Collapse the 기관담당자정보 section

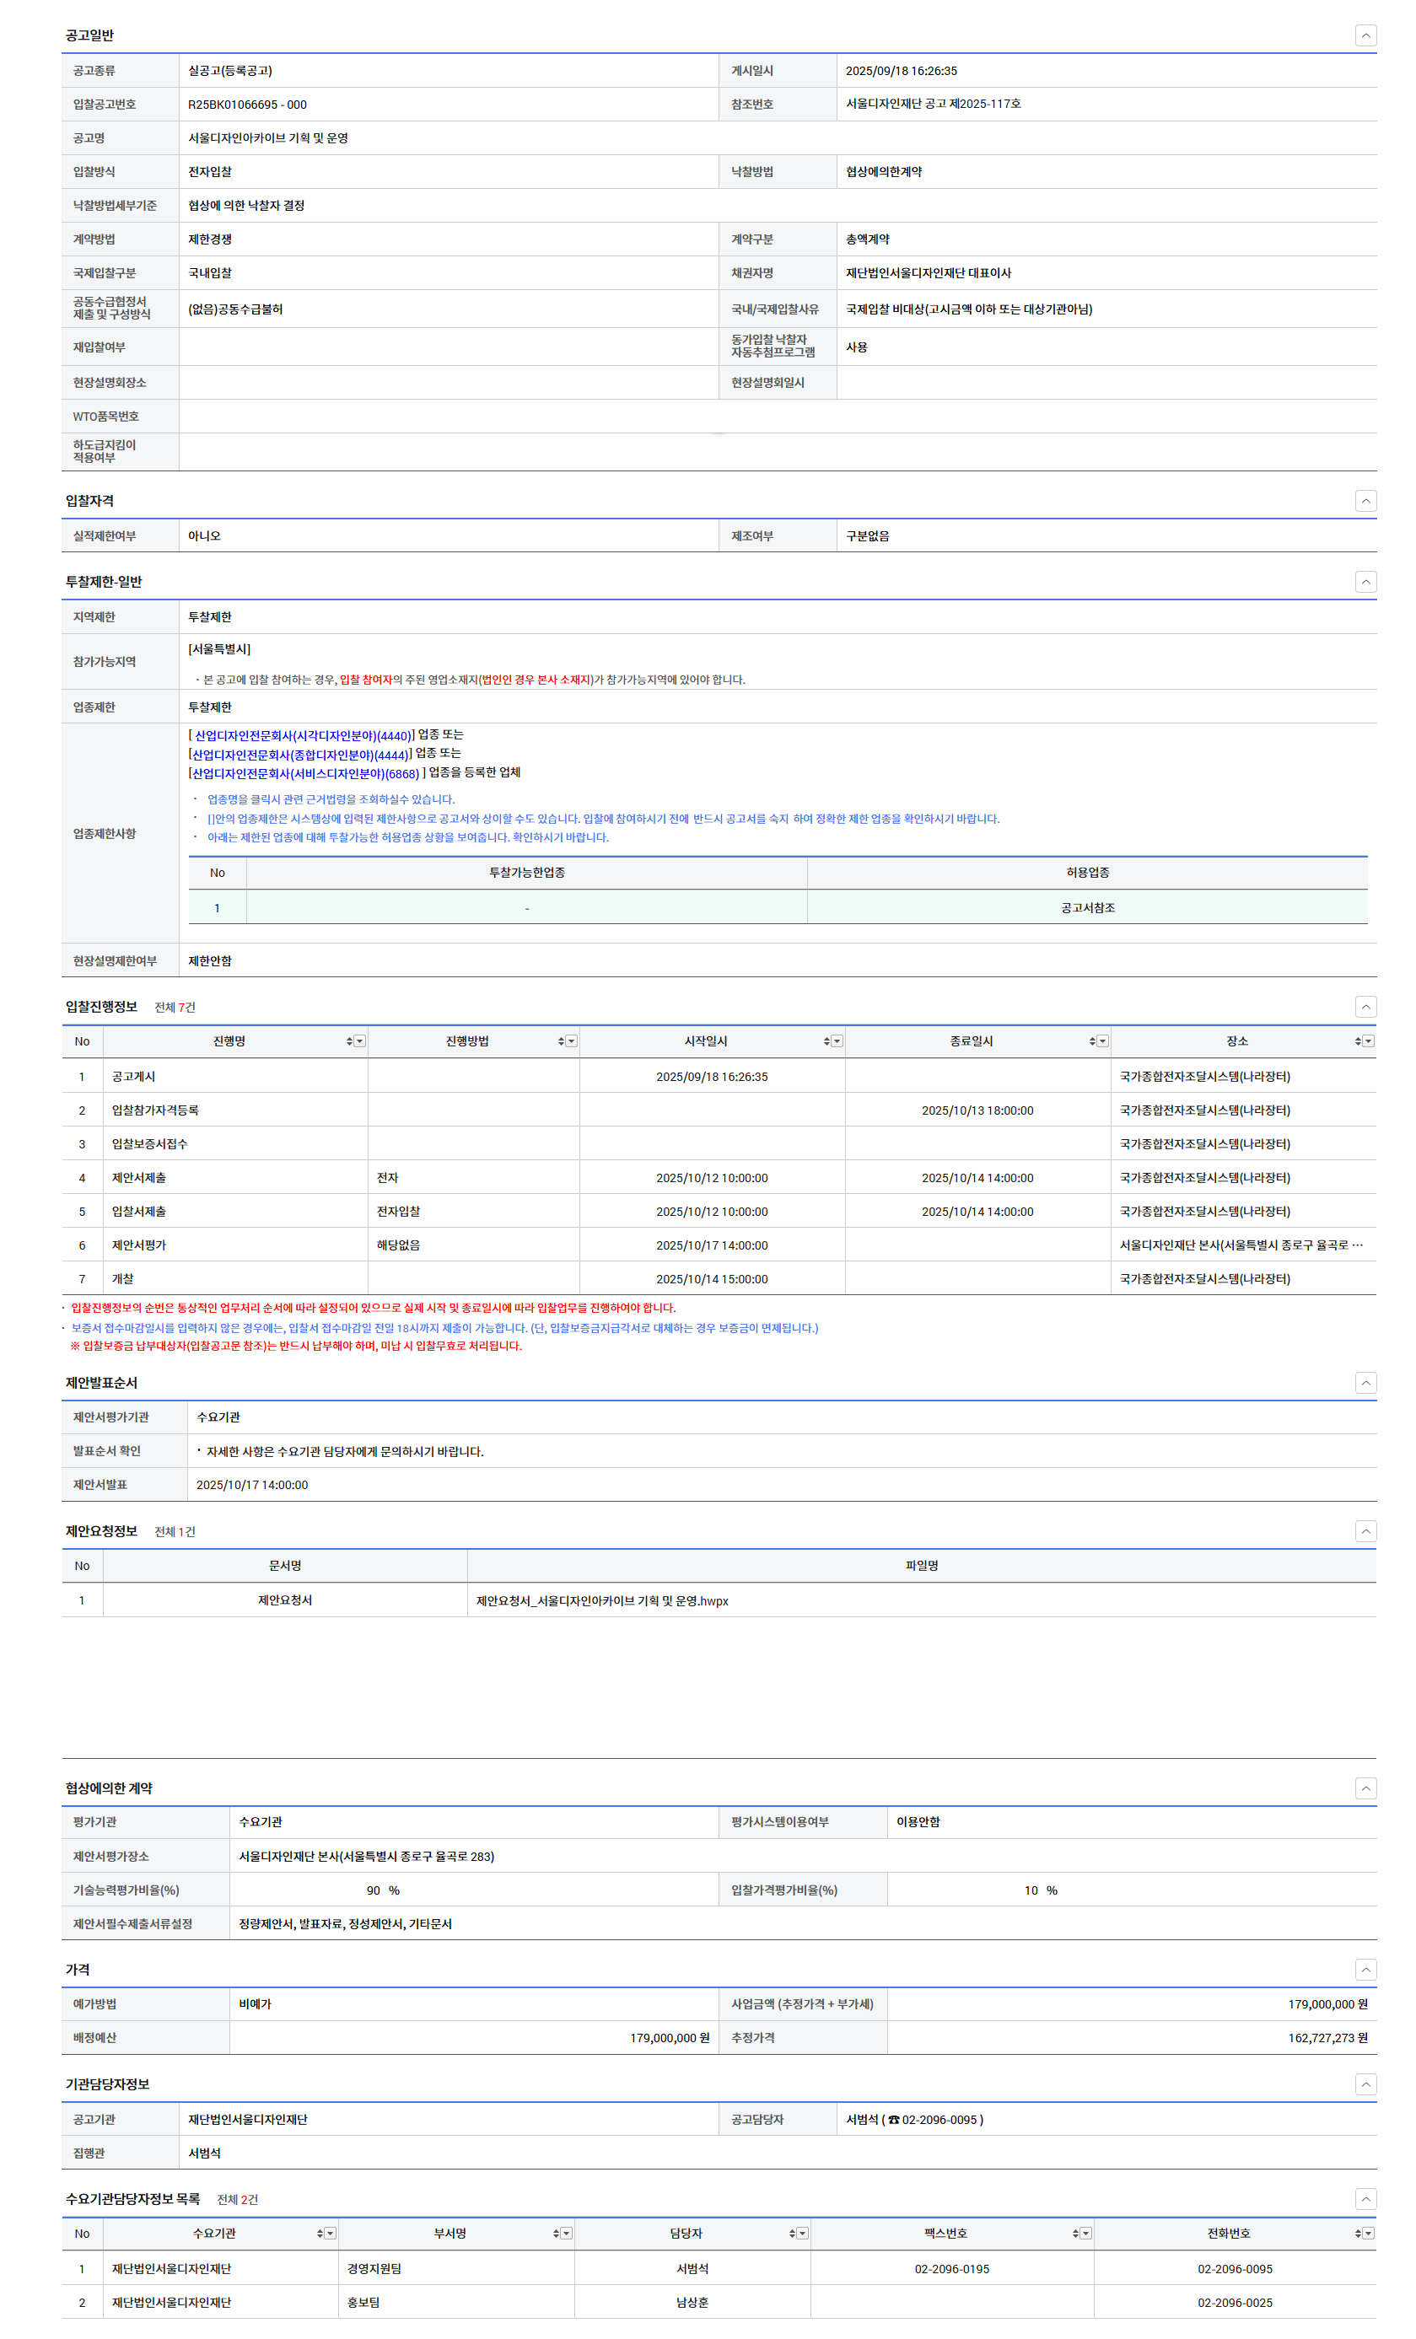1365,2084
